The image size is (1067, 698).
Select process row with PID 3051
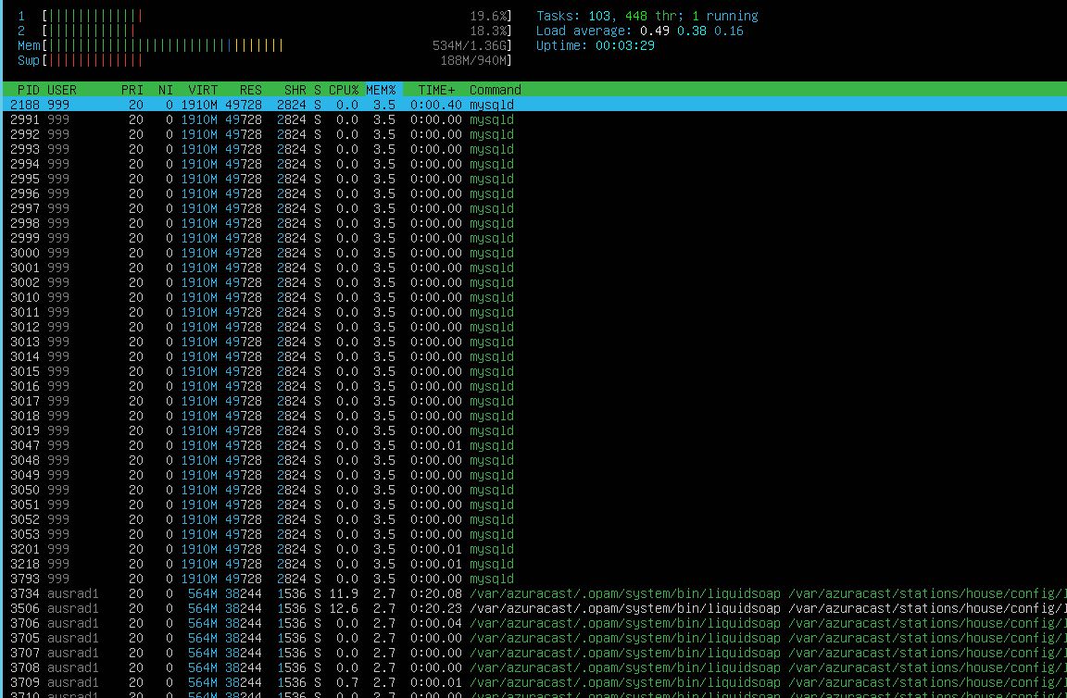533,505
